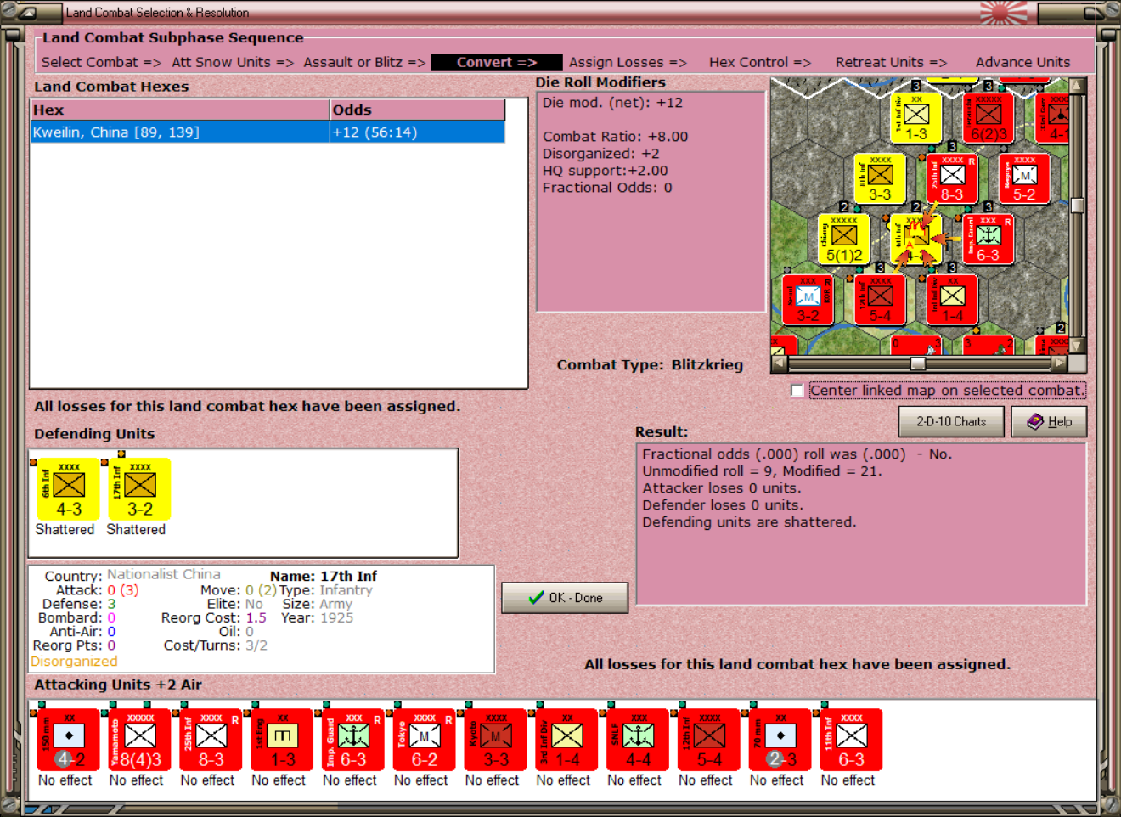Click red Imp. Guard 6-3 counter on map
The image size is (1121, 817).
point(988,239)
